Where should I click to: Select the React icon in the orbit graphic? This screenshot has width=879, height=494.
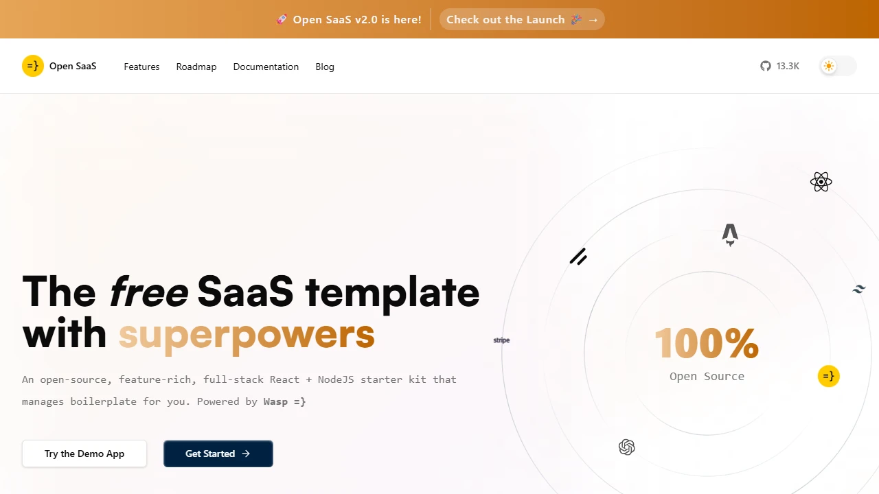tap(821, 181)
